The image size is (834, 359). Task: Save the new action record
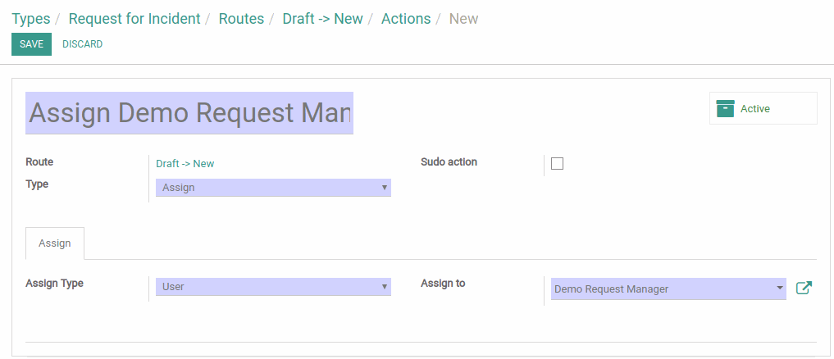click(31, 44)
